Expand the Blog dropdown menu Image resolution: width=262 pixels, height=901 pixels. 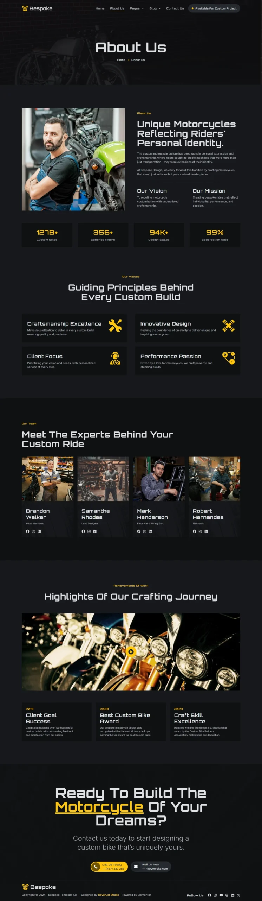[x=155, y=8]
